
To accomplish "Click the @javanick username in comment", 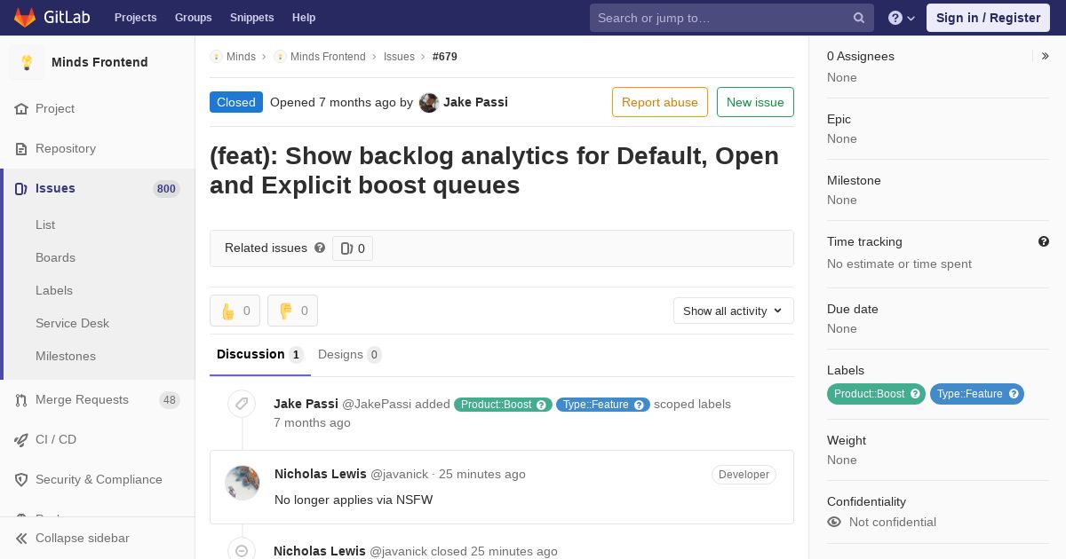I will pos(399,475).
